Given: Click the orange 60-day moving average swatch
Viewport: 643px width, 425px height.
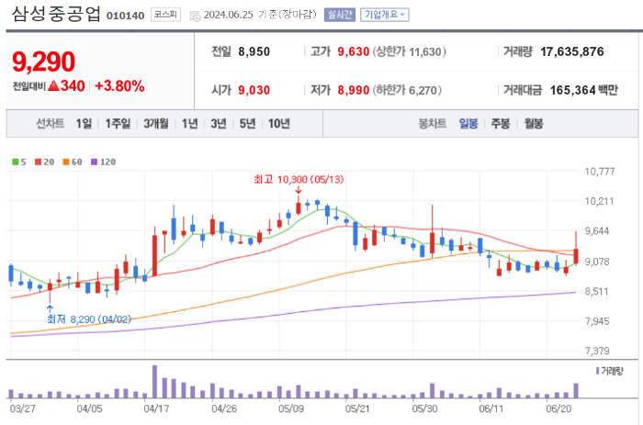Looking at the screenshot, I should point(66,162).
